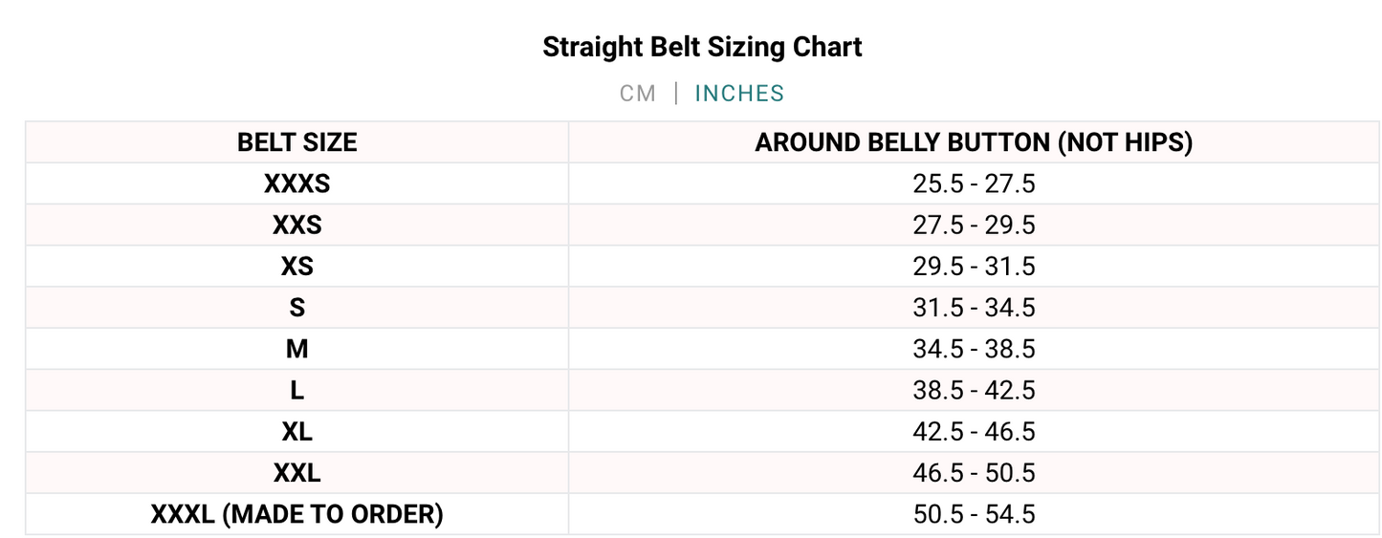Select the INCHES unit tab
The image size is (1382, 538).
[x=739, y=94]
